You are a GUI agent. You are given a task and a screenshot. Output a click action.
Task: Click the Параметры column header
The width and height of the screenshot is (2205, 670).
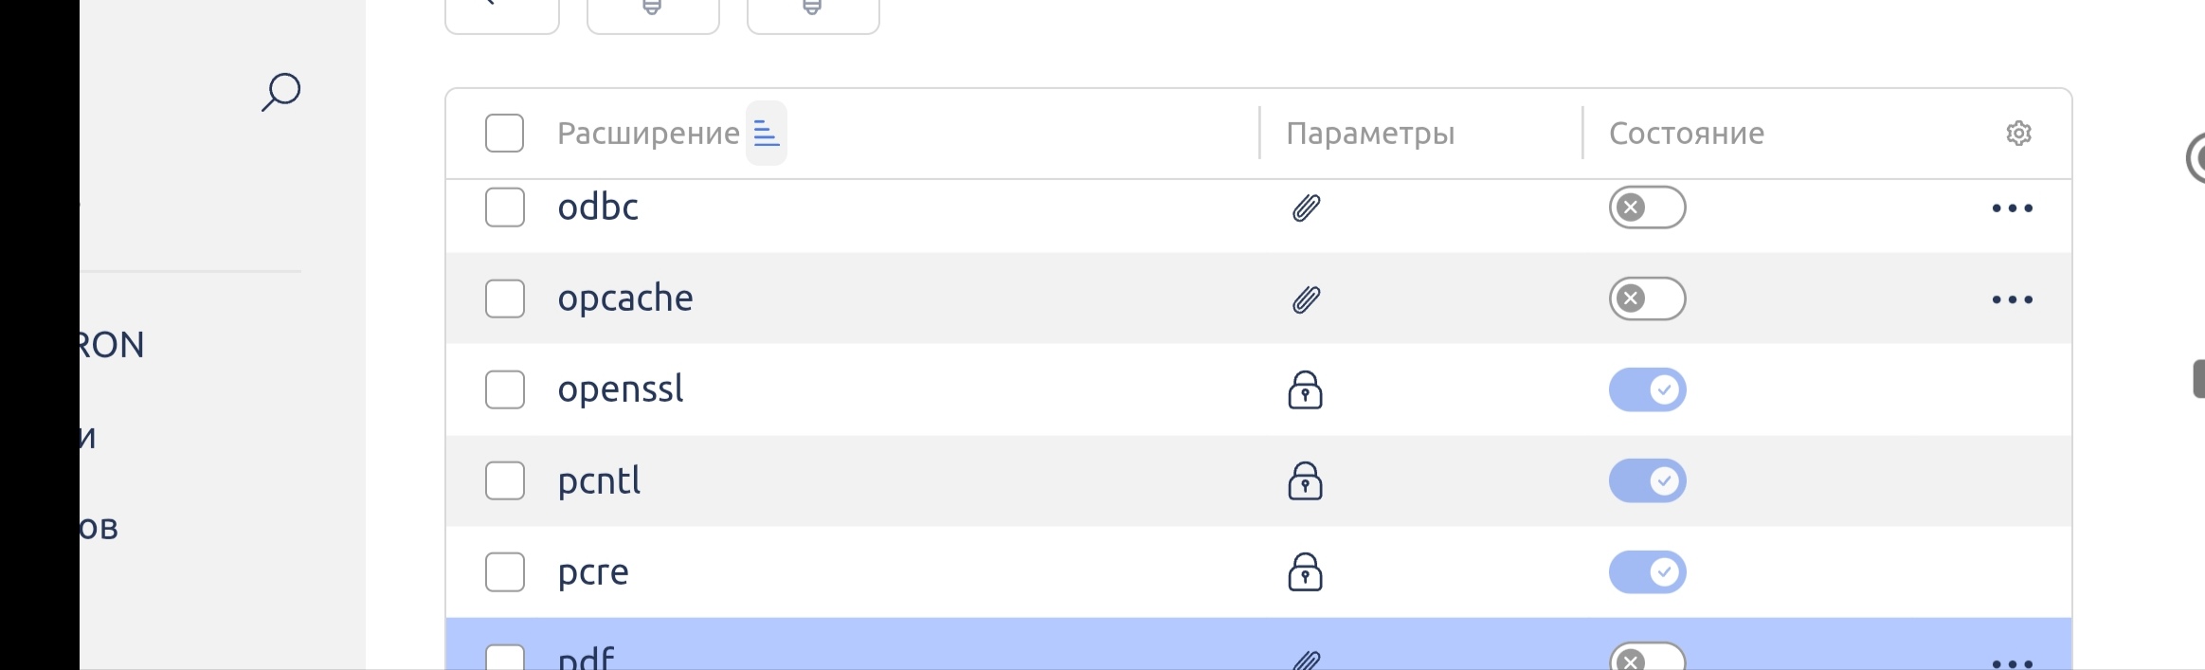tap(1370, 134)
